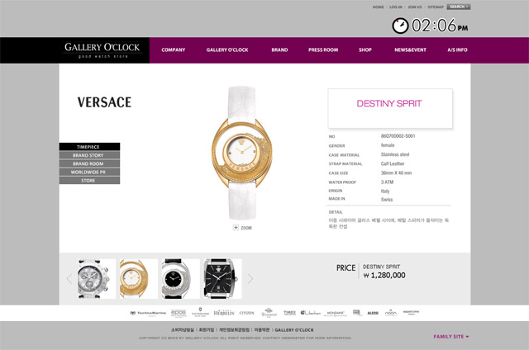Open the 소비자상담실 footer link
Viewport: 529px width, 350px height.
point(183,330)
